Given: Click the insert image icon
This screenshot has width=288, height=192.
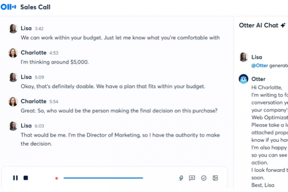Looking at the screenshot, I should (215, 178).
